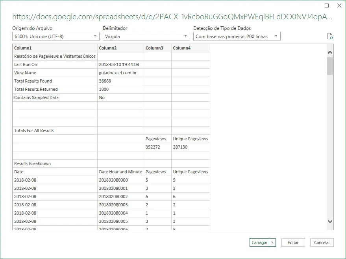
Task: Open the Origem do Arquivo dropdown
Action: [x=56, y=36]
